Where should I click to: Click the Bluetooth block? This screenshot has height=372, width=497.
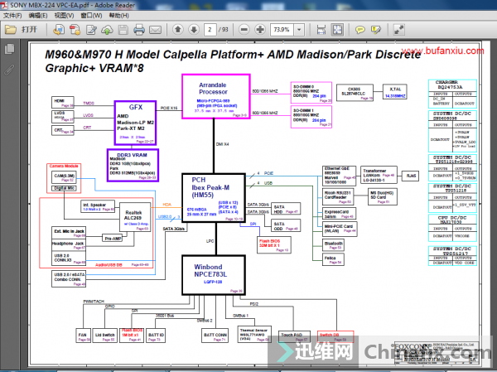pos(334,245)
